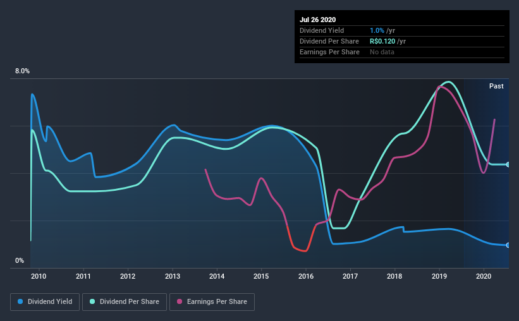Click the 'Past' label in chart
519x321 pixels.
click(496, 86)
